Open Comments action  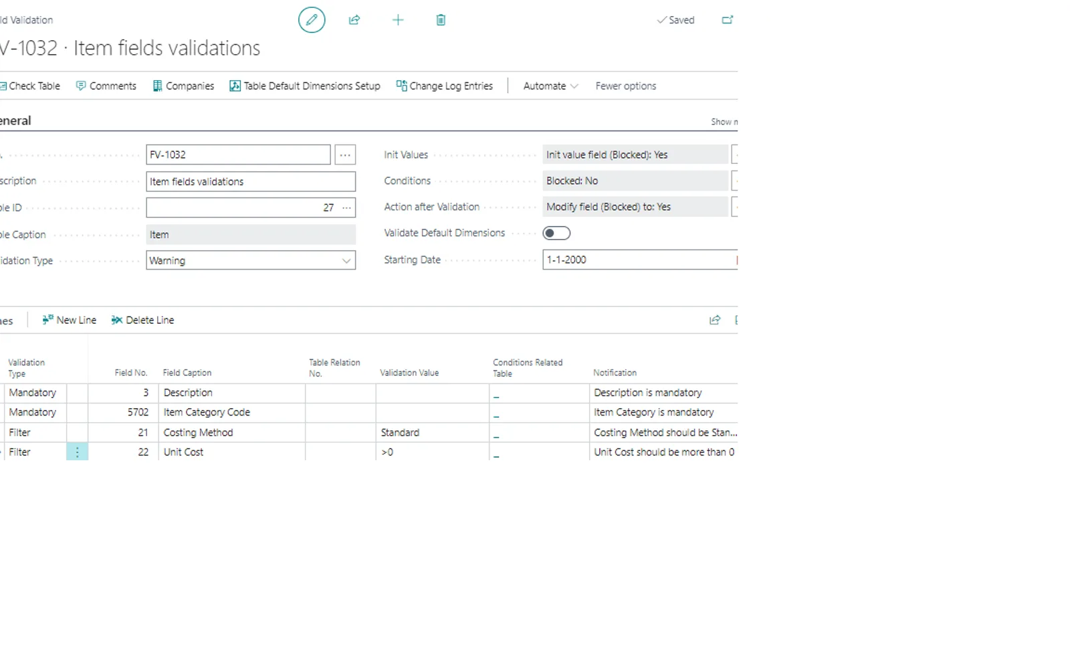point(106,86)
